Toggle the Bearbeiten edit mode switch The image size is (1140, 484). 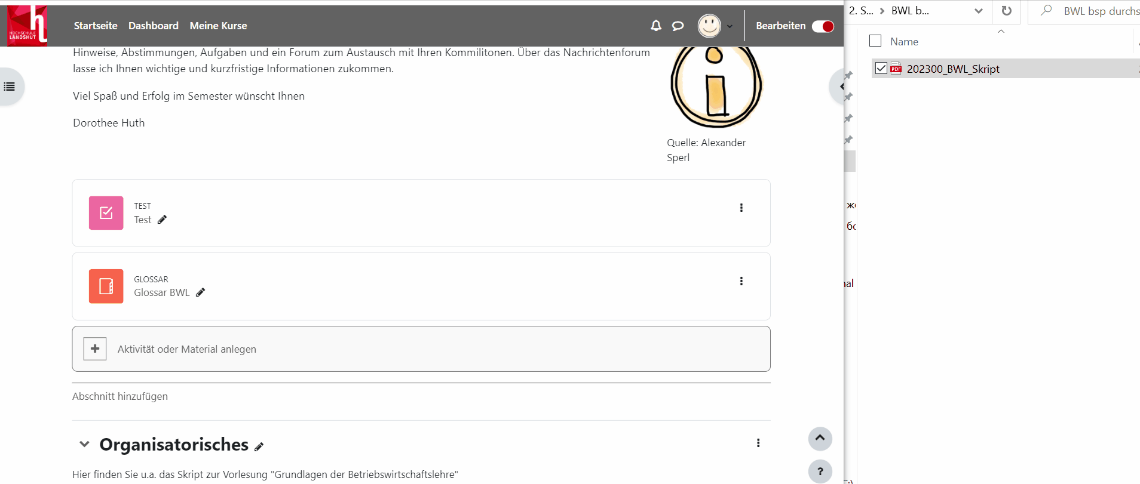click(x=822, y=26)
